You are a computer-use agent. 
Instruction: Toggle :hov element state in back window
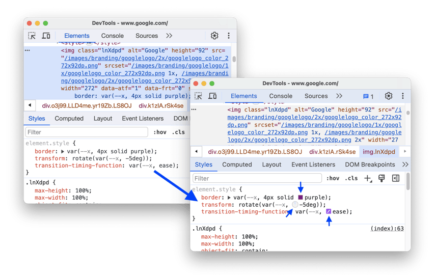point(160,132)
